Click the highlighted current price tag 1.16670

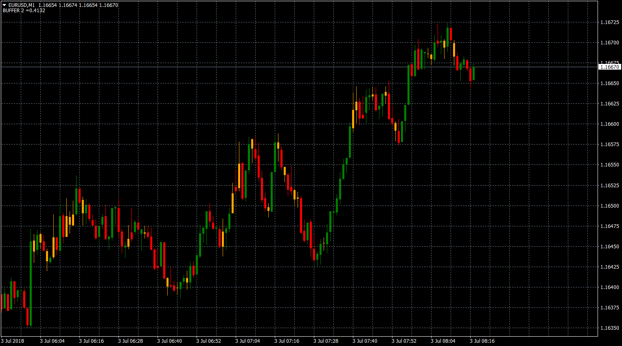[610, 67]
